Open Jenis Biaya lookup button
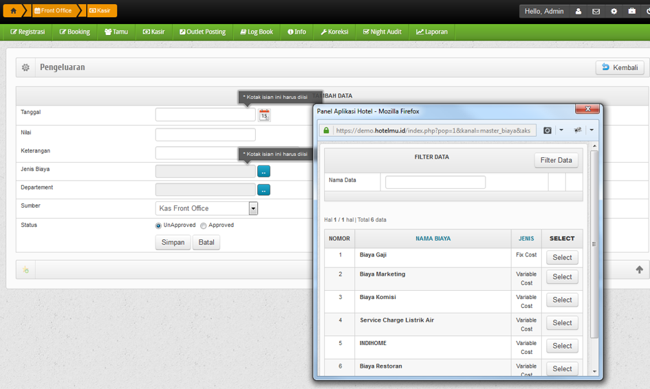Viewport: 650px width, 389px height. (263, 172)
